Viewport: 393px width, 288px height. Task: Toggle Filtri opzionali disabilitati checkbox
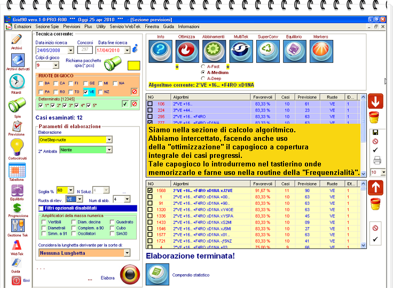click(41, 208)
